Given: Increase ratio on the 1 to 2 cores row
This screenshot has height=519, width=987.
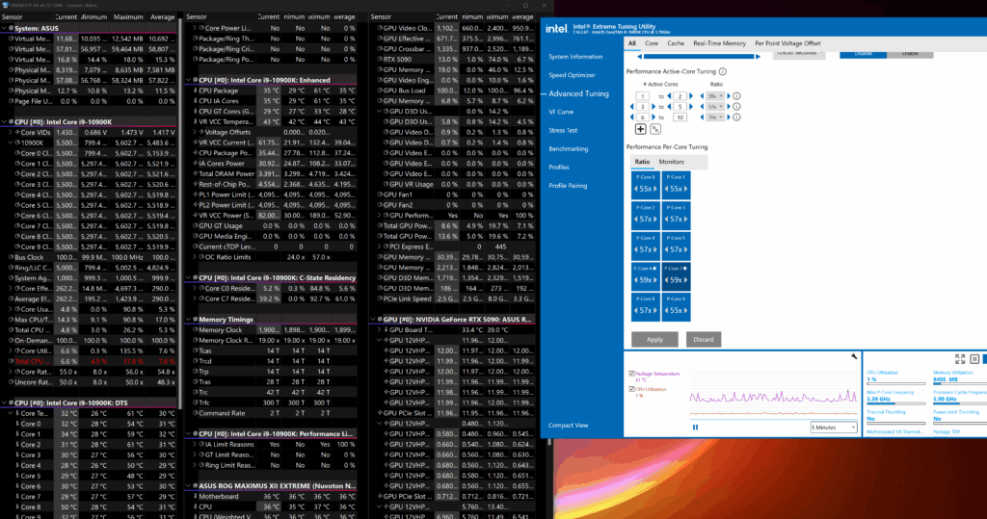Looking at the screenshot, I should pos(729,96).
